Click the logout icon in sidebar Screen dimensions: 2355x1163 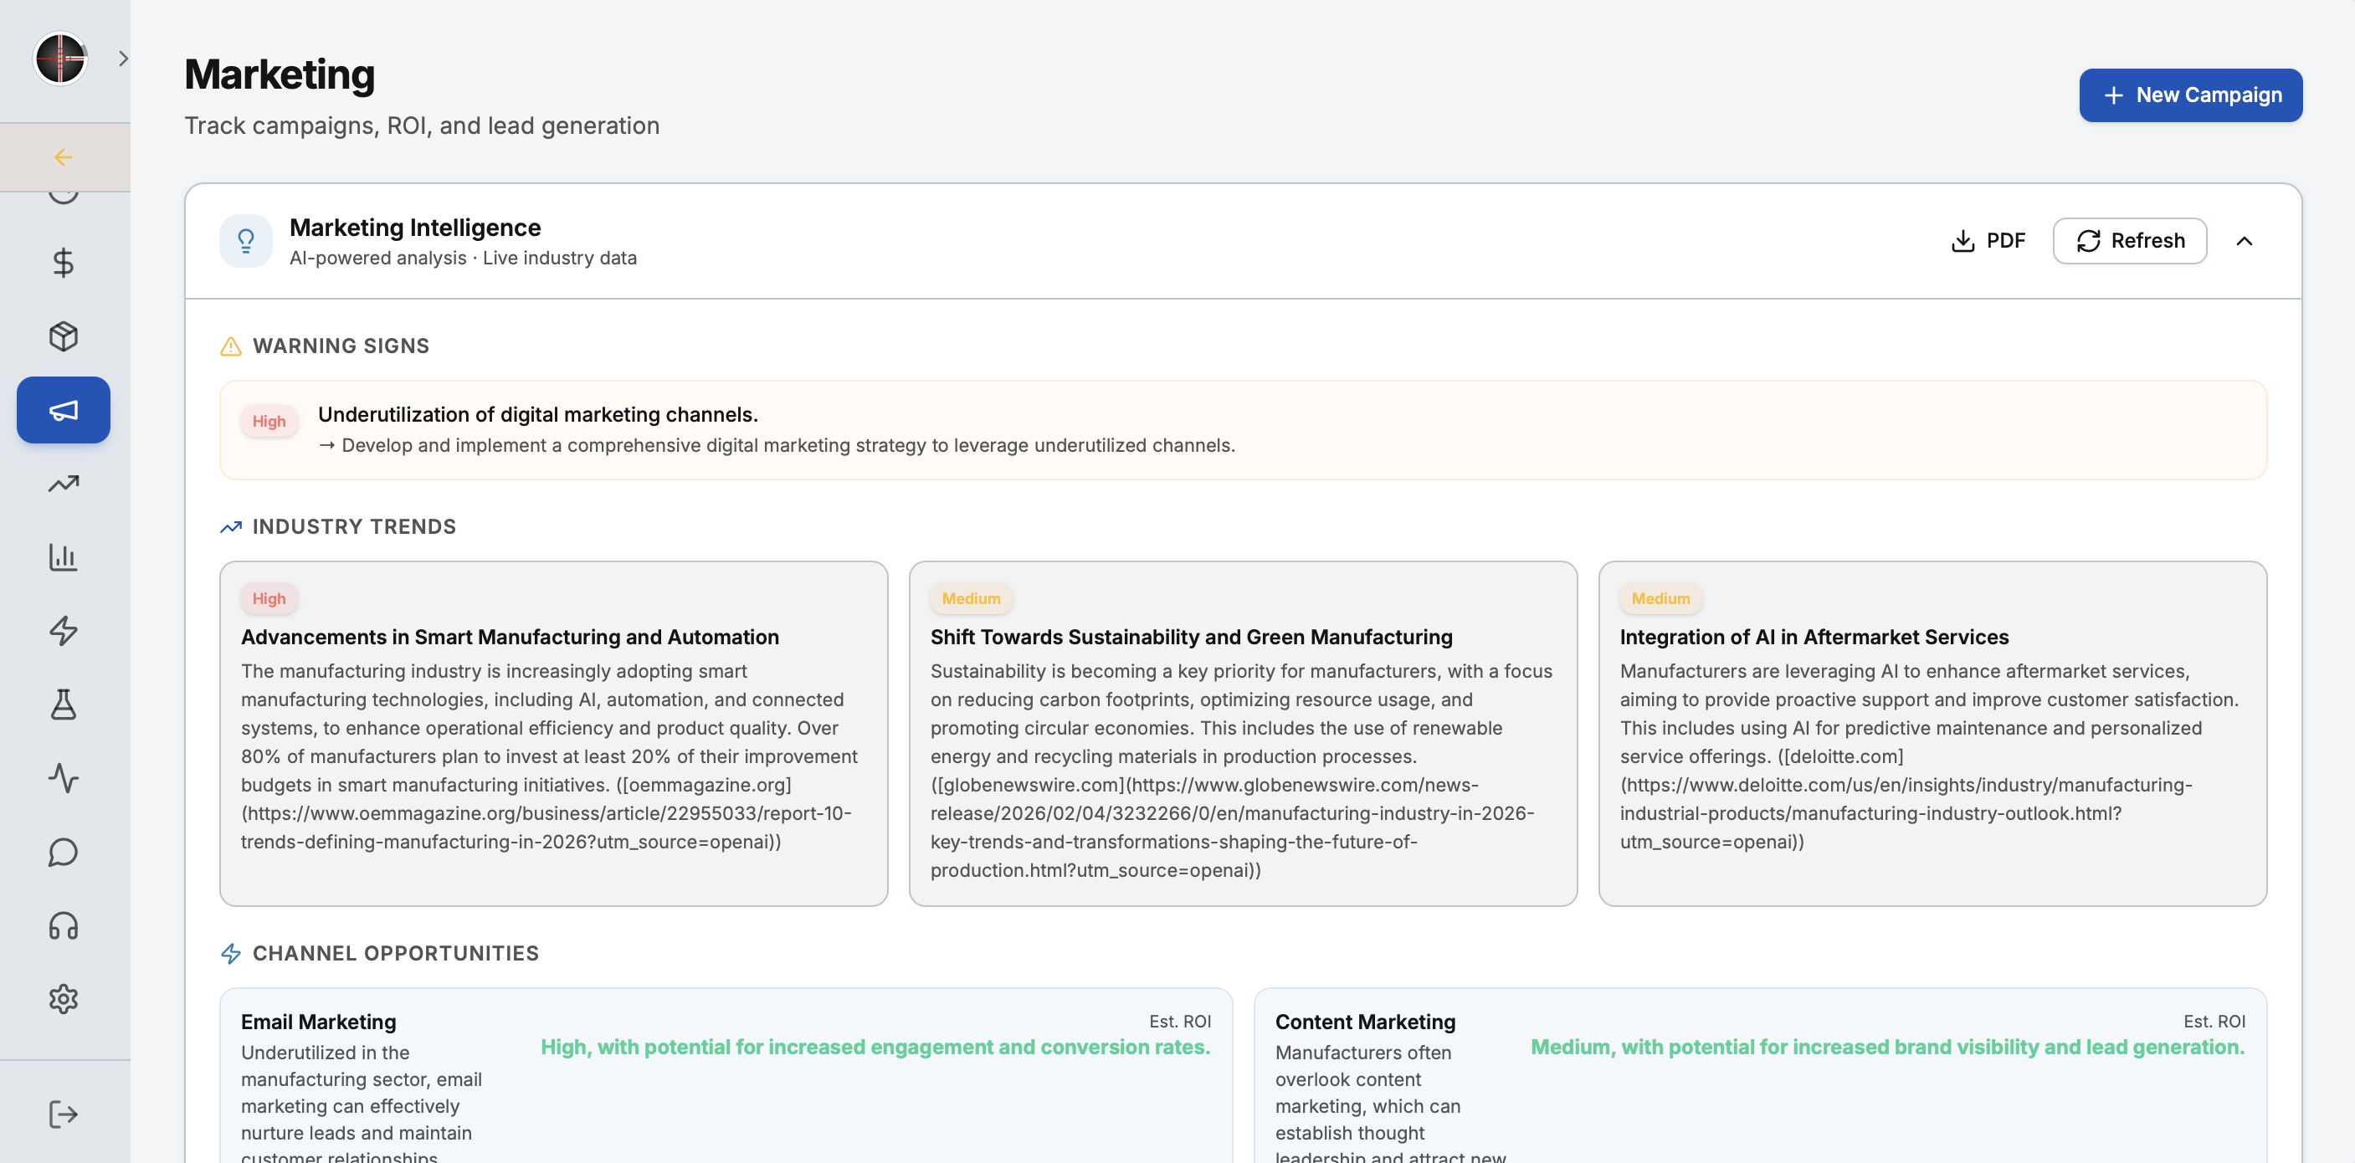63,1114
